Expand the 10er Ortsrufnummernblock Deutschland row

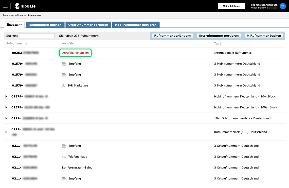click(6, 118)
